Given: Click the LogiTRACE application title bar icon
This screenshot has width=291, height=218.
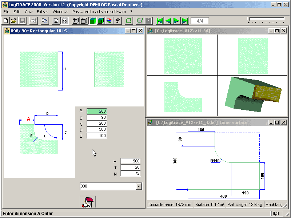Looking at the screenshot, I should pos(5,5).
